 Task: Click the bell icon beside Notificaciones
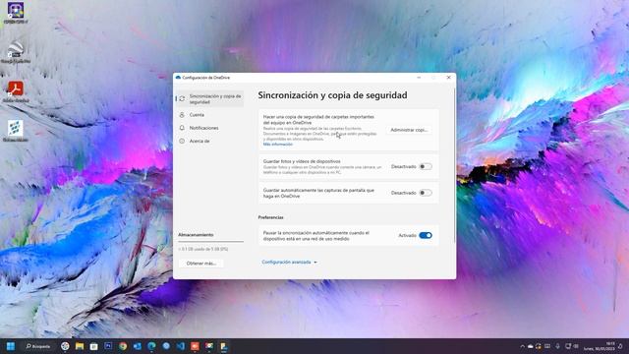[182, 128]
